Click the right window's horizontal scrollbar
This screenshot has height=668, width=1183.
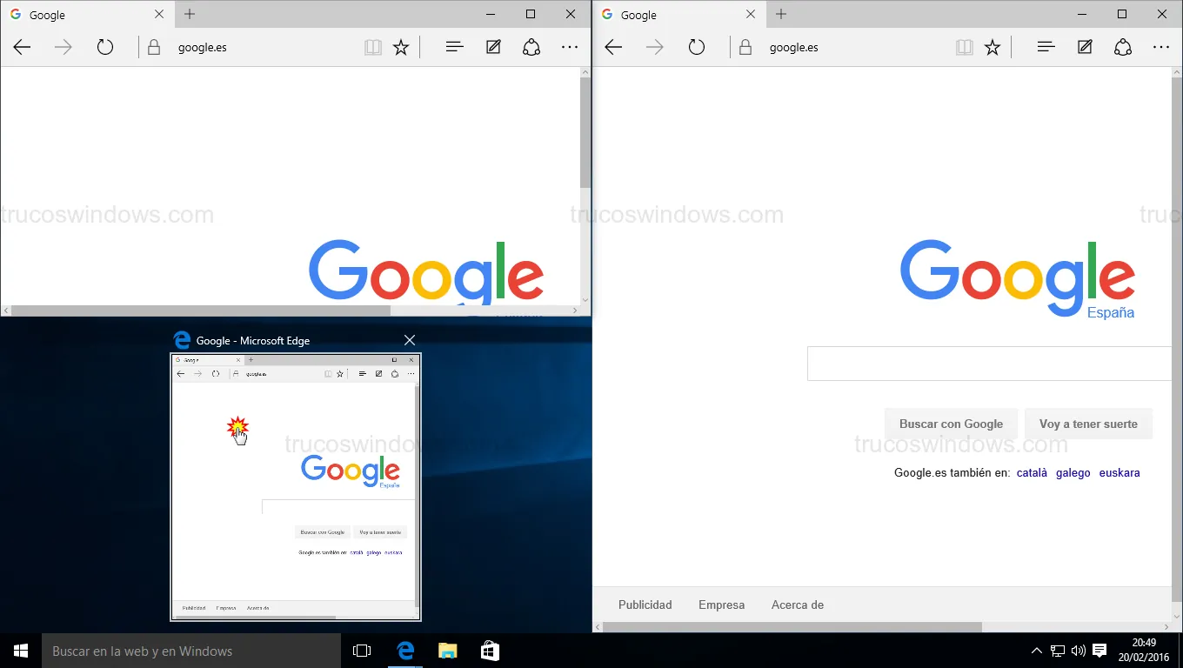point(792,627)
